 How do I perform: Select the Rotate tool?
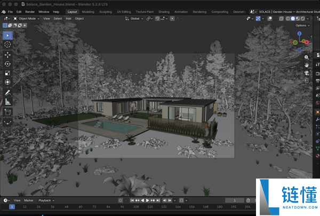pyautogui.click(x=7, y=64)
